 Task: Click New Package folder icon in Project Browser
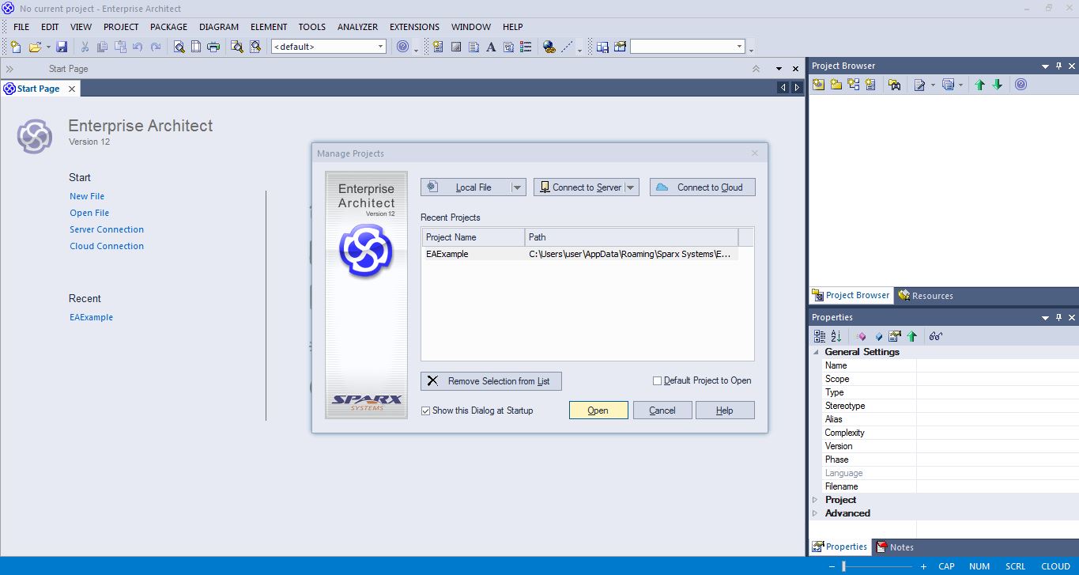pyautogui.click(x=836, y=85)
